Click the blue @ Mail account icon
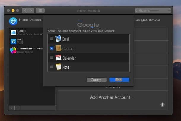181x121 pixels. 13,41
